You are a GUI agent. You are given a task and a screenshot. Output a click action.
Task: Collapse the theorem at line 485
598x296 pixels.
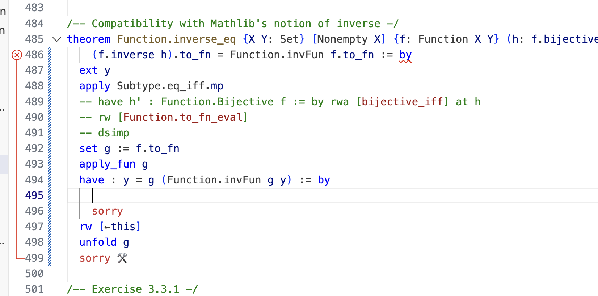57,39
